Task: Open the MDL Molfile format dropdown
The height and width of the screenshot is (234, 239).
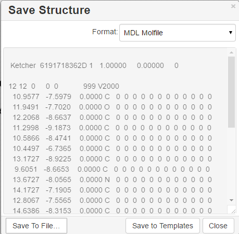Action: click(x=178, y=33)
